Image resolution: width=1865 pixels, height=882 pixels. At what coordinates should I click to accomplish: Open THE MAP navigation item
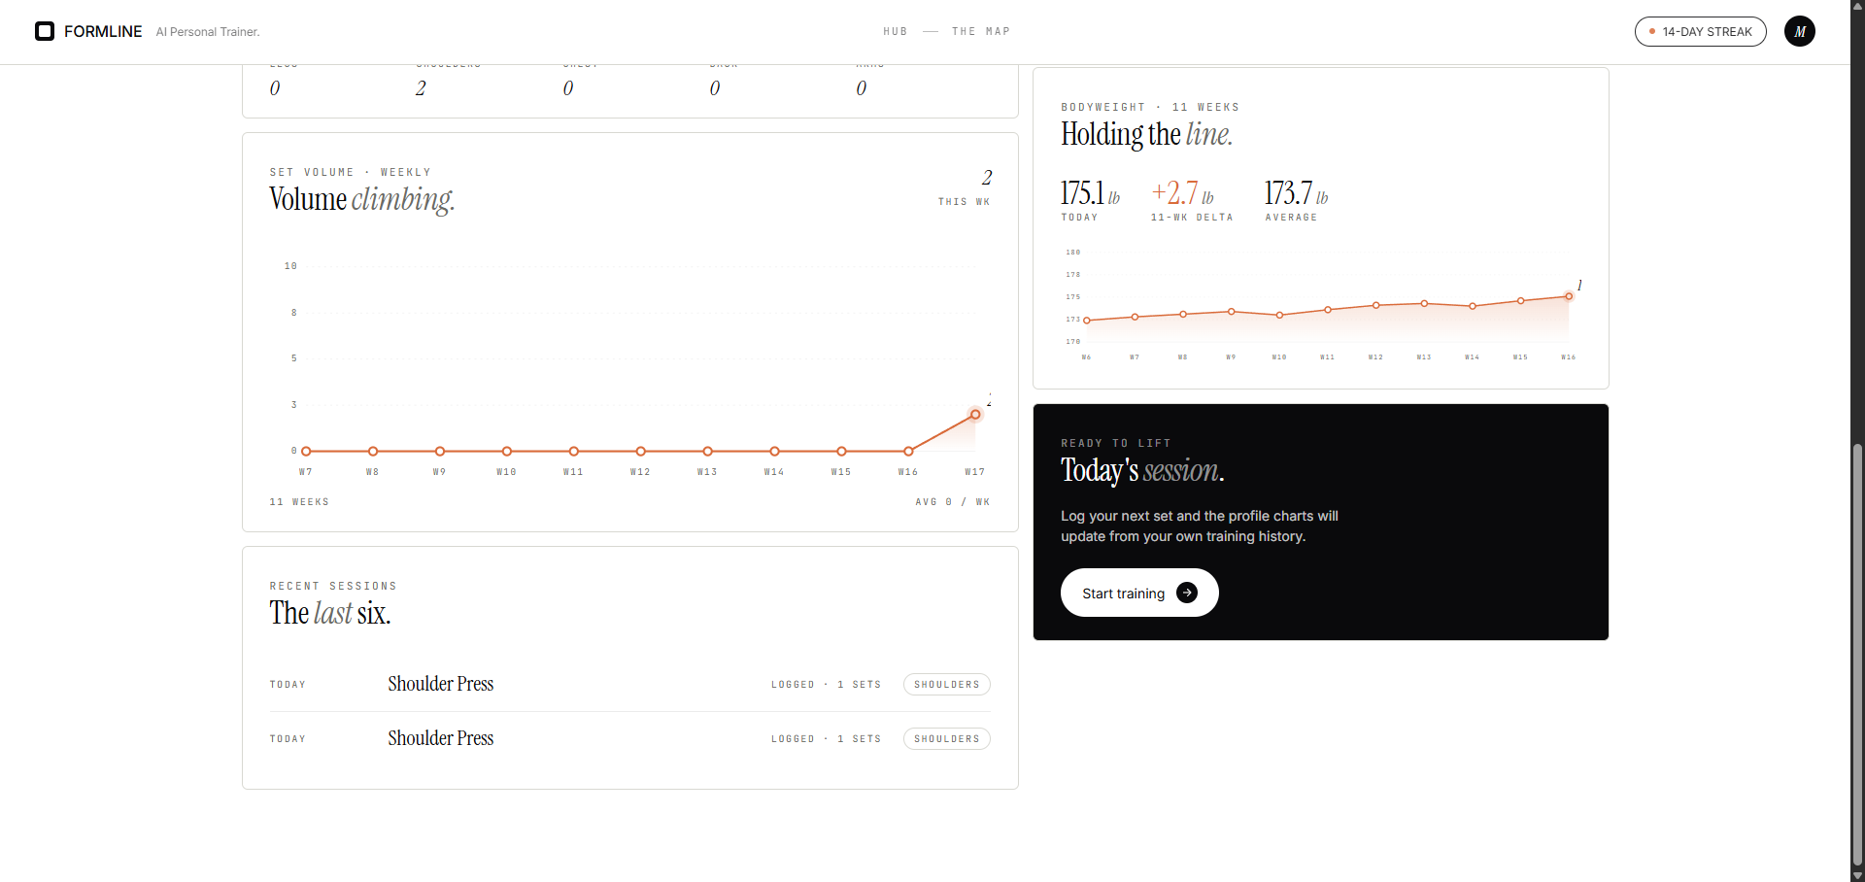point(981,32)
